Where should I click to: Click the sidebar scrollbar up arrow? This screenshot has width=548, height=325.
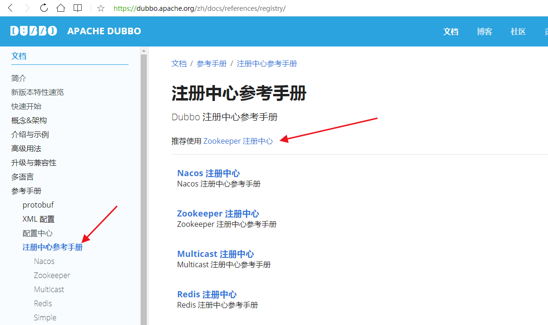144,51
